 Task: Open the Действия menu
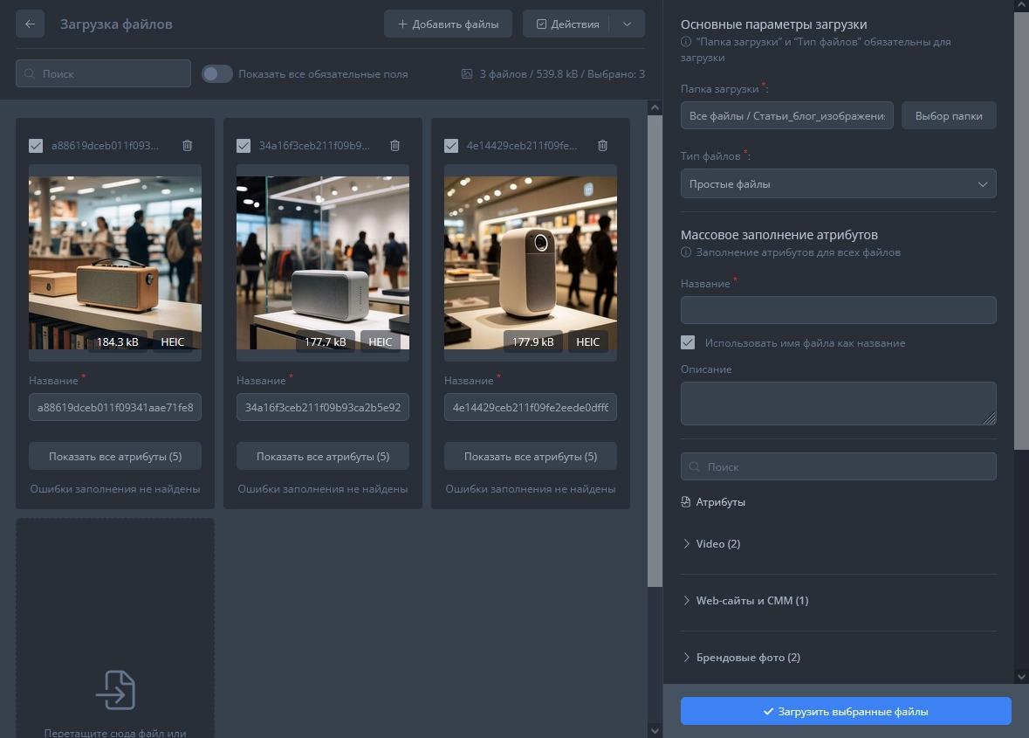(566, 24)
